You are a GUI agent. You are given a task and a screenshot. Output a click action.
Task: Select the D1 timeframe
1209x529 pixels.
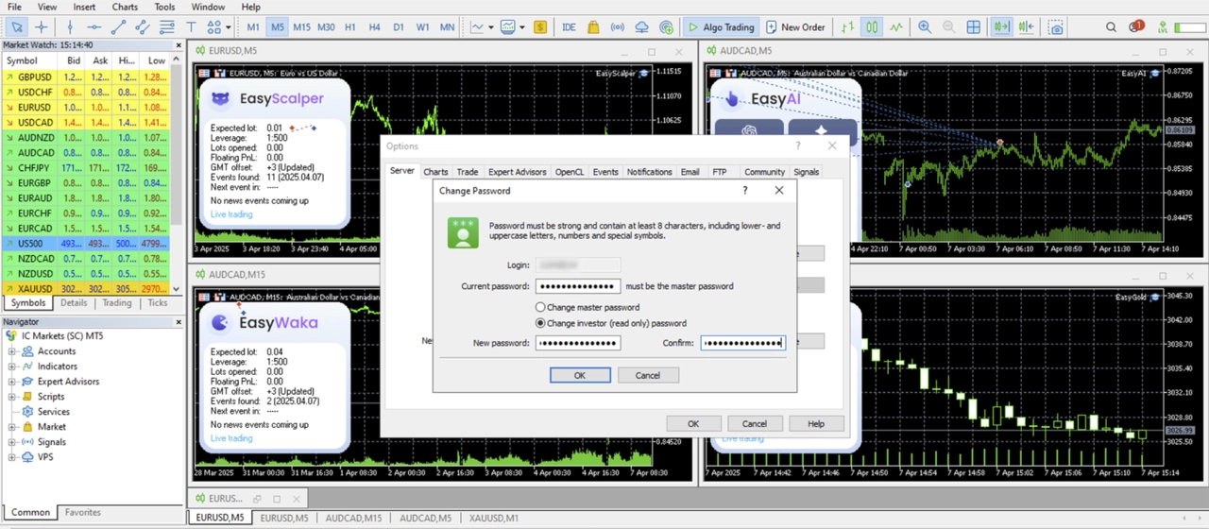(x=399, y=27)
